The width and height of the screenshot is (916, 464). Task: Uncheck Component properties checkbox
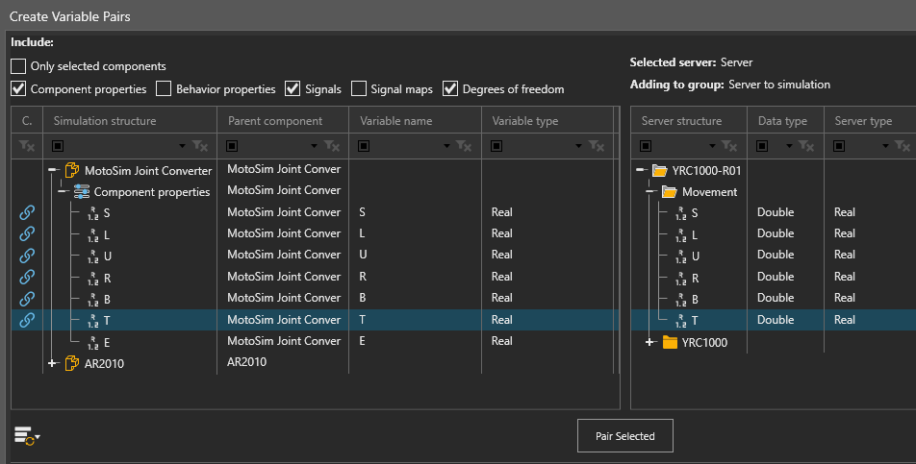click(x=18, y=88)
